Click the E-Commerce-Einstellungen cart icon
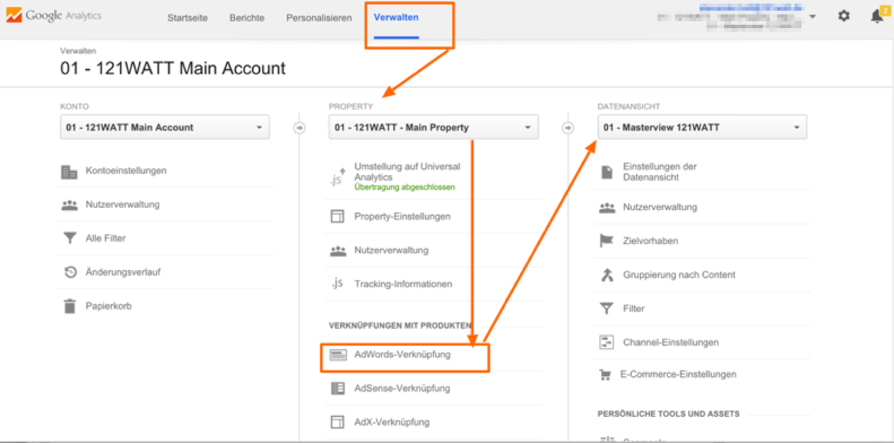The height and width of the screenshot is (443, 894). coord(605,375)
